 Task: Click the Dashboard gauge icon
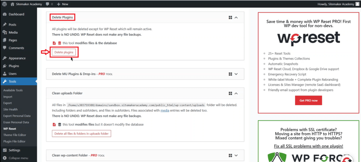pos(5,14)
